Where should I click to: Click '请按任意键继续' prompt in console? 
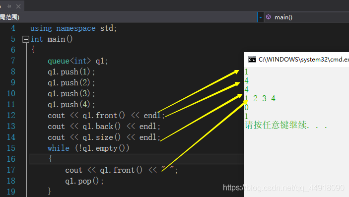[286, 125]
